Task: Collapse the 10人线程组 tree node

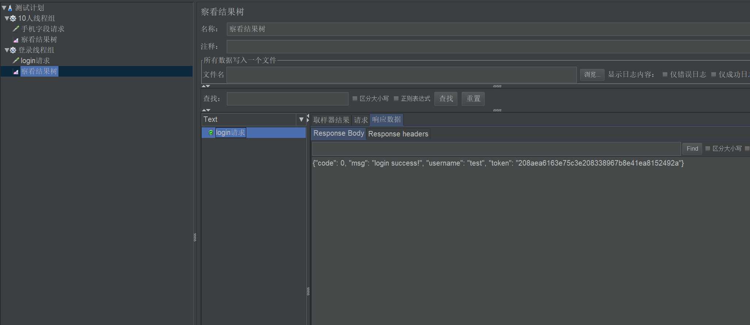Action: click(7, 18)
